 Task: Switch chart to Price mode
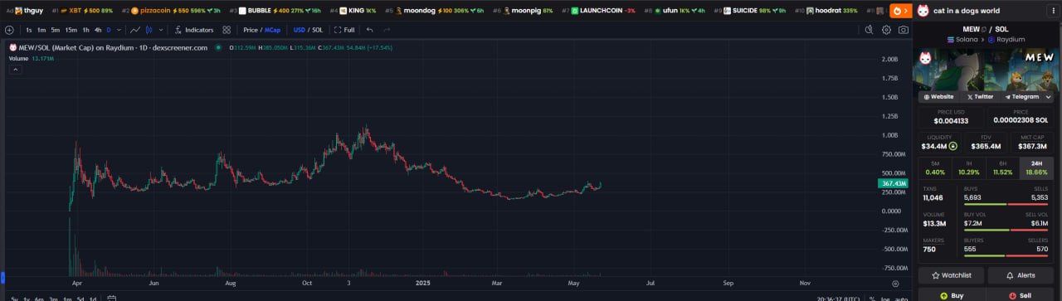[251, 30]
